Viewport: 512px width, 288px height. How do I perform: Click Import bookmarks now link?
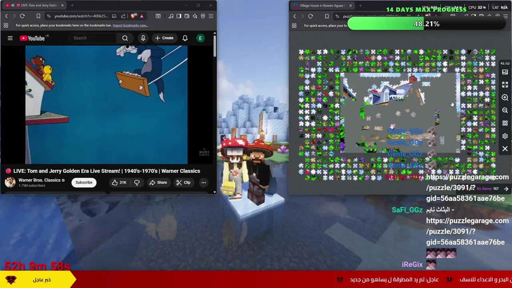pos(130,25)
